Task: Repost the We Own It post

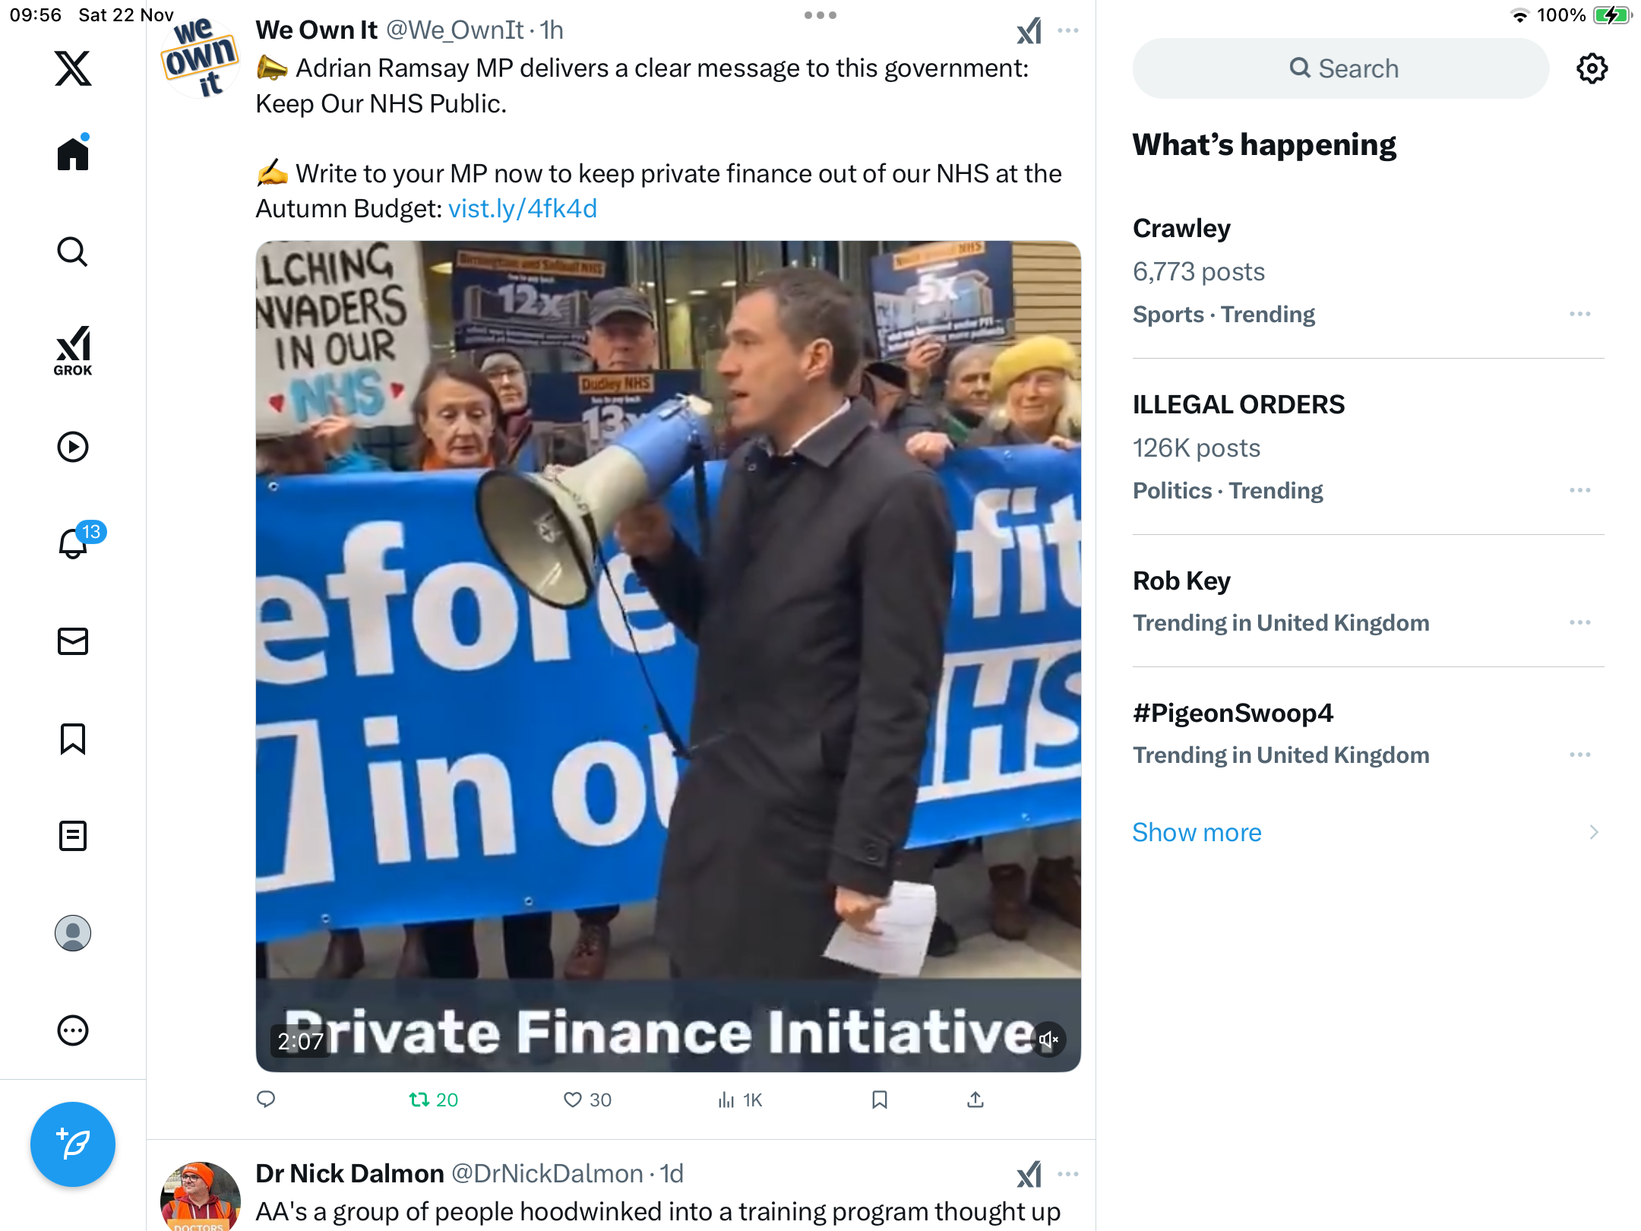Action: (419, 1100)
